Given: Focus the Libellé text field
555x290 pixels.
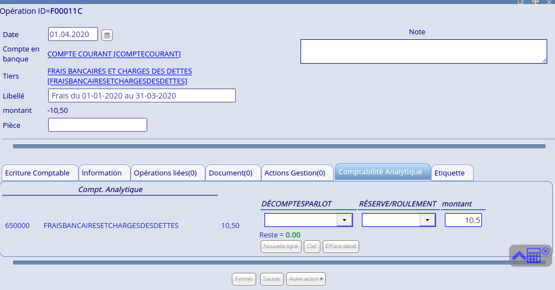Looking at the screenshot, I should (142, 96).
